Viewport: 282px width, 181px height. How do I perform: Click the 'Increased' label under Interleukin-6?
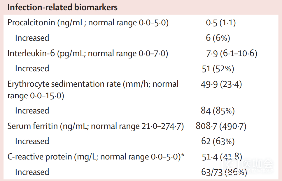[x=32, y=69]
